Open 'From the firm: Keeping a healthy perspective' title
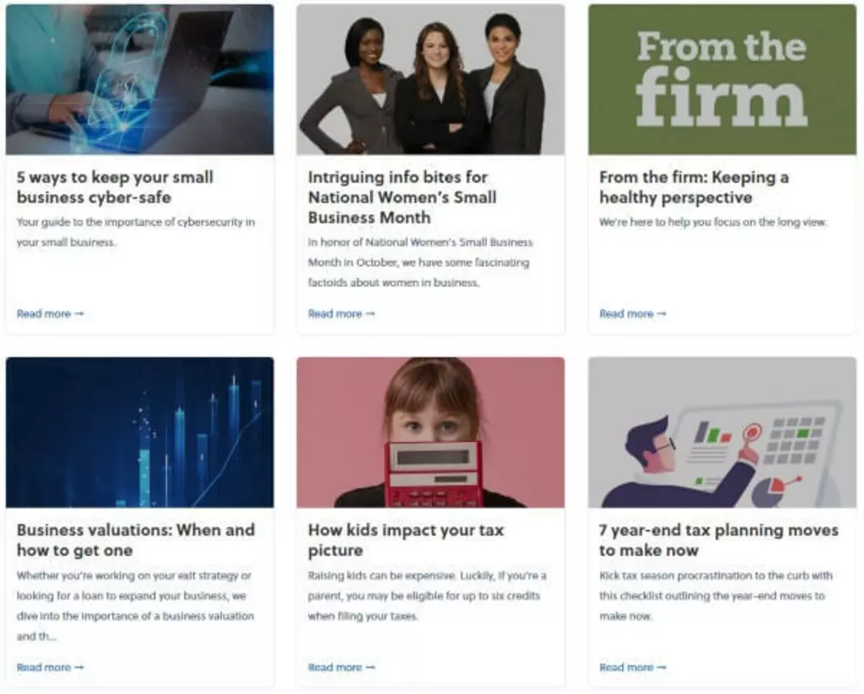Screen dimensions: 864x694 694,187
